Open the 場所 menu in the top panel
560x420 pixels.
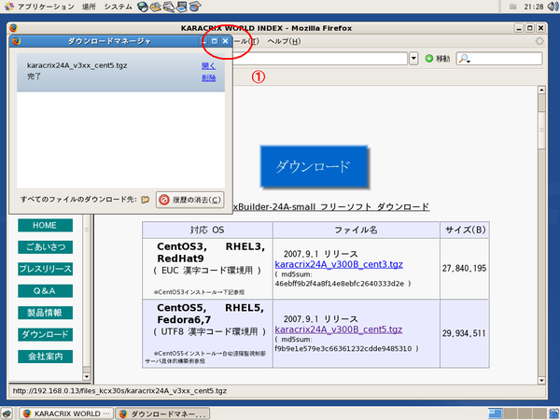click(x=89, y=7)
